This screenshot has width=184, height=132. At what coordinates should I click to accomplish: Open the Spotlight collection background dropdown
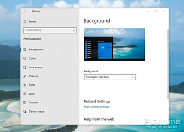pos(110,77)
